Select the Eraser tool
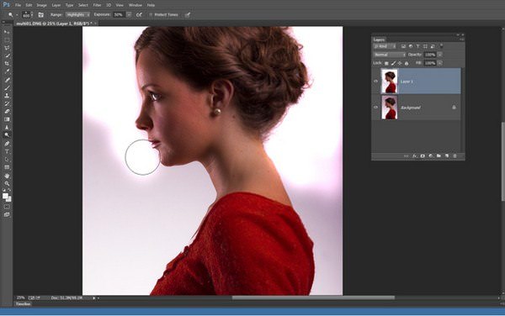 (x=7, y=111)
